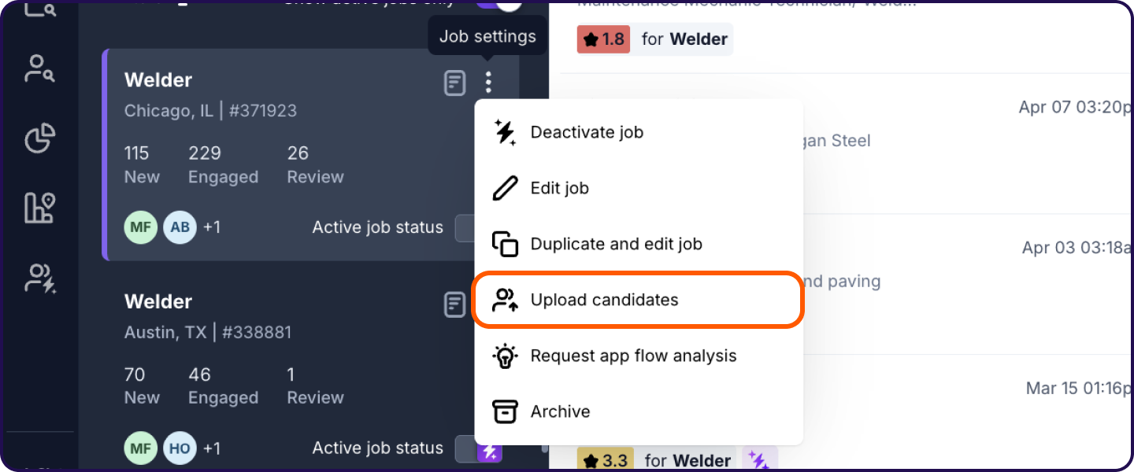
Task: Click Request app flow analysis
Action: click(634, 356)
